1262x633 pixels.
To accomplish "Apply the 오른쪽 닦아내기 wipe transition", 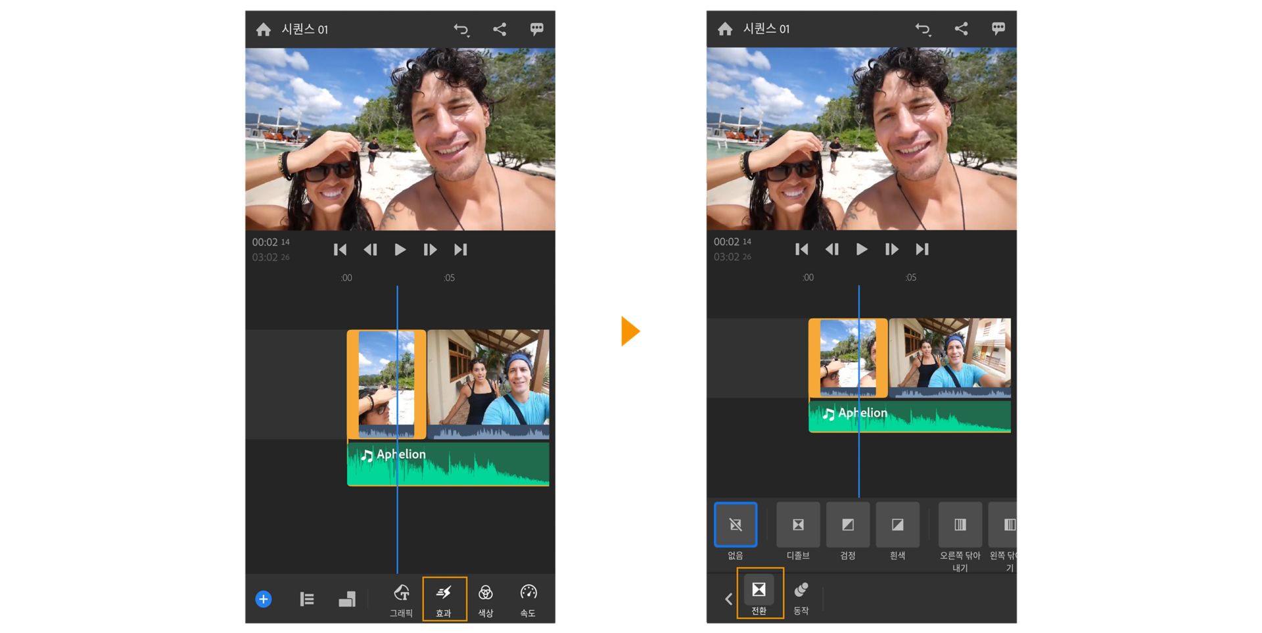I will click(x=960, y=525).
